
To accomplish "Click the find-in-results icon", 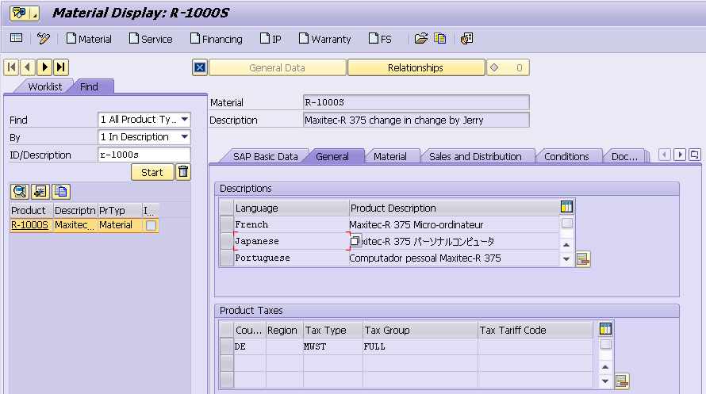I will [x=19, y=192].
